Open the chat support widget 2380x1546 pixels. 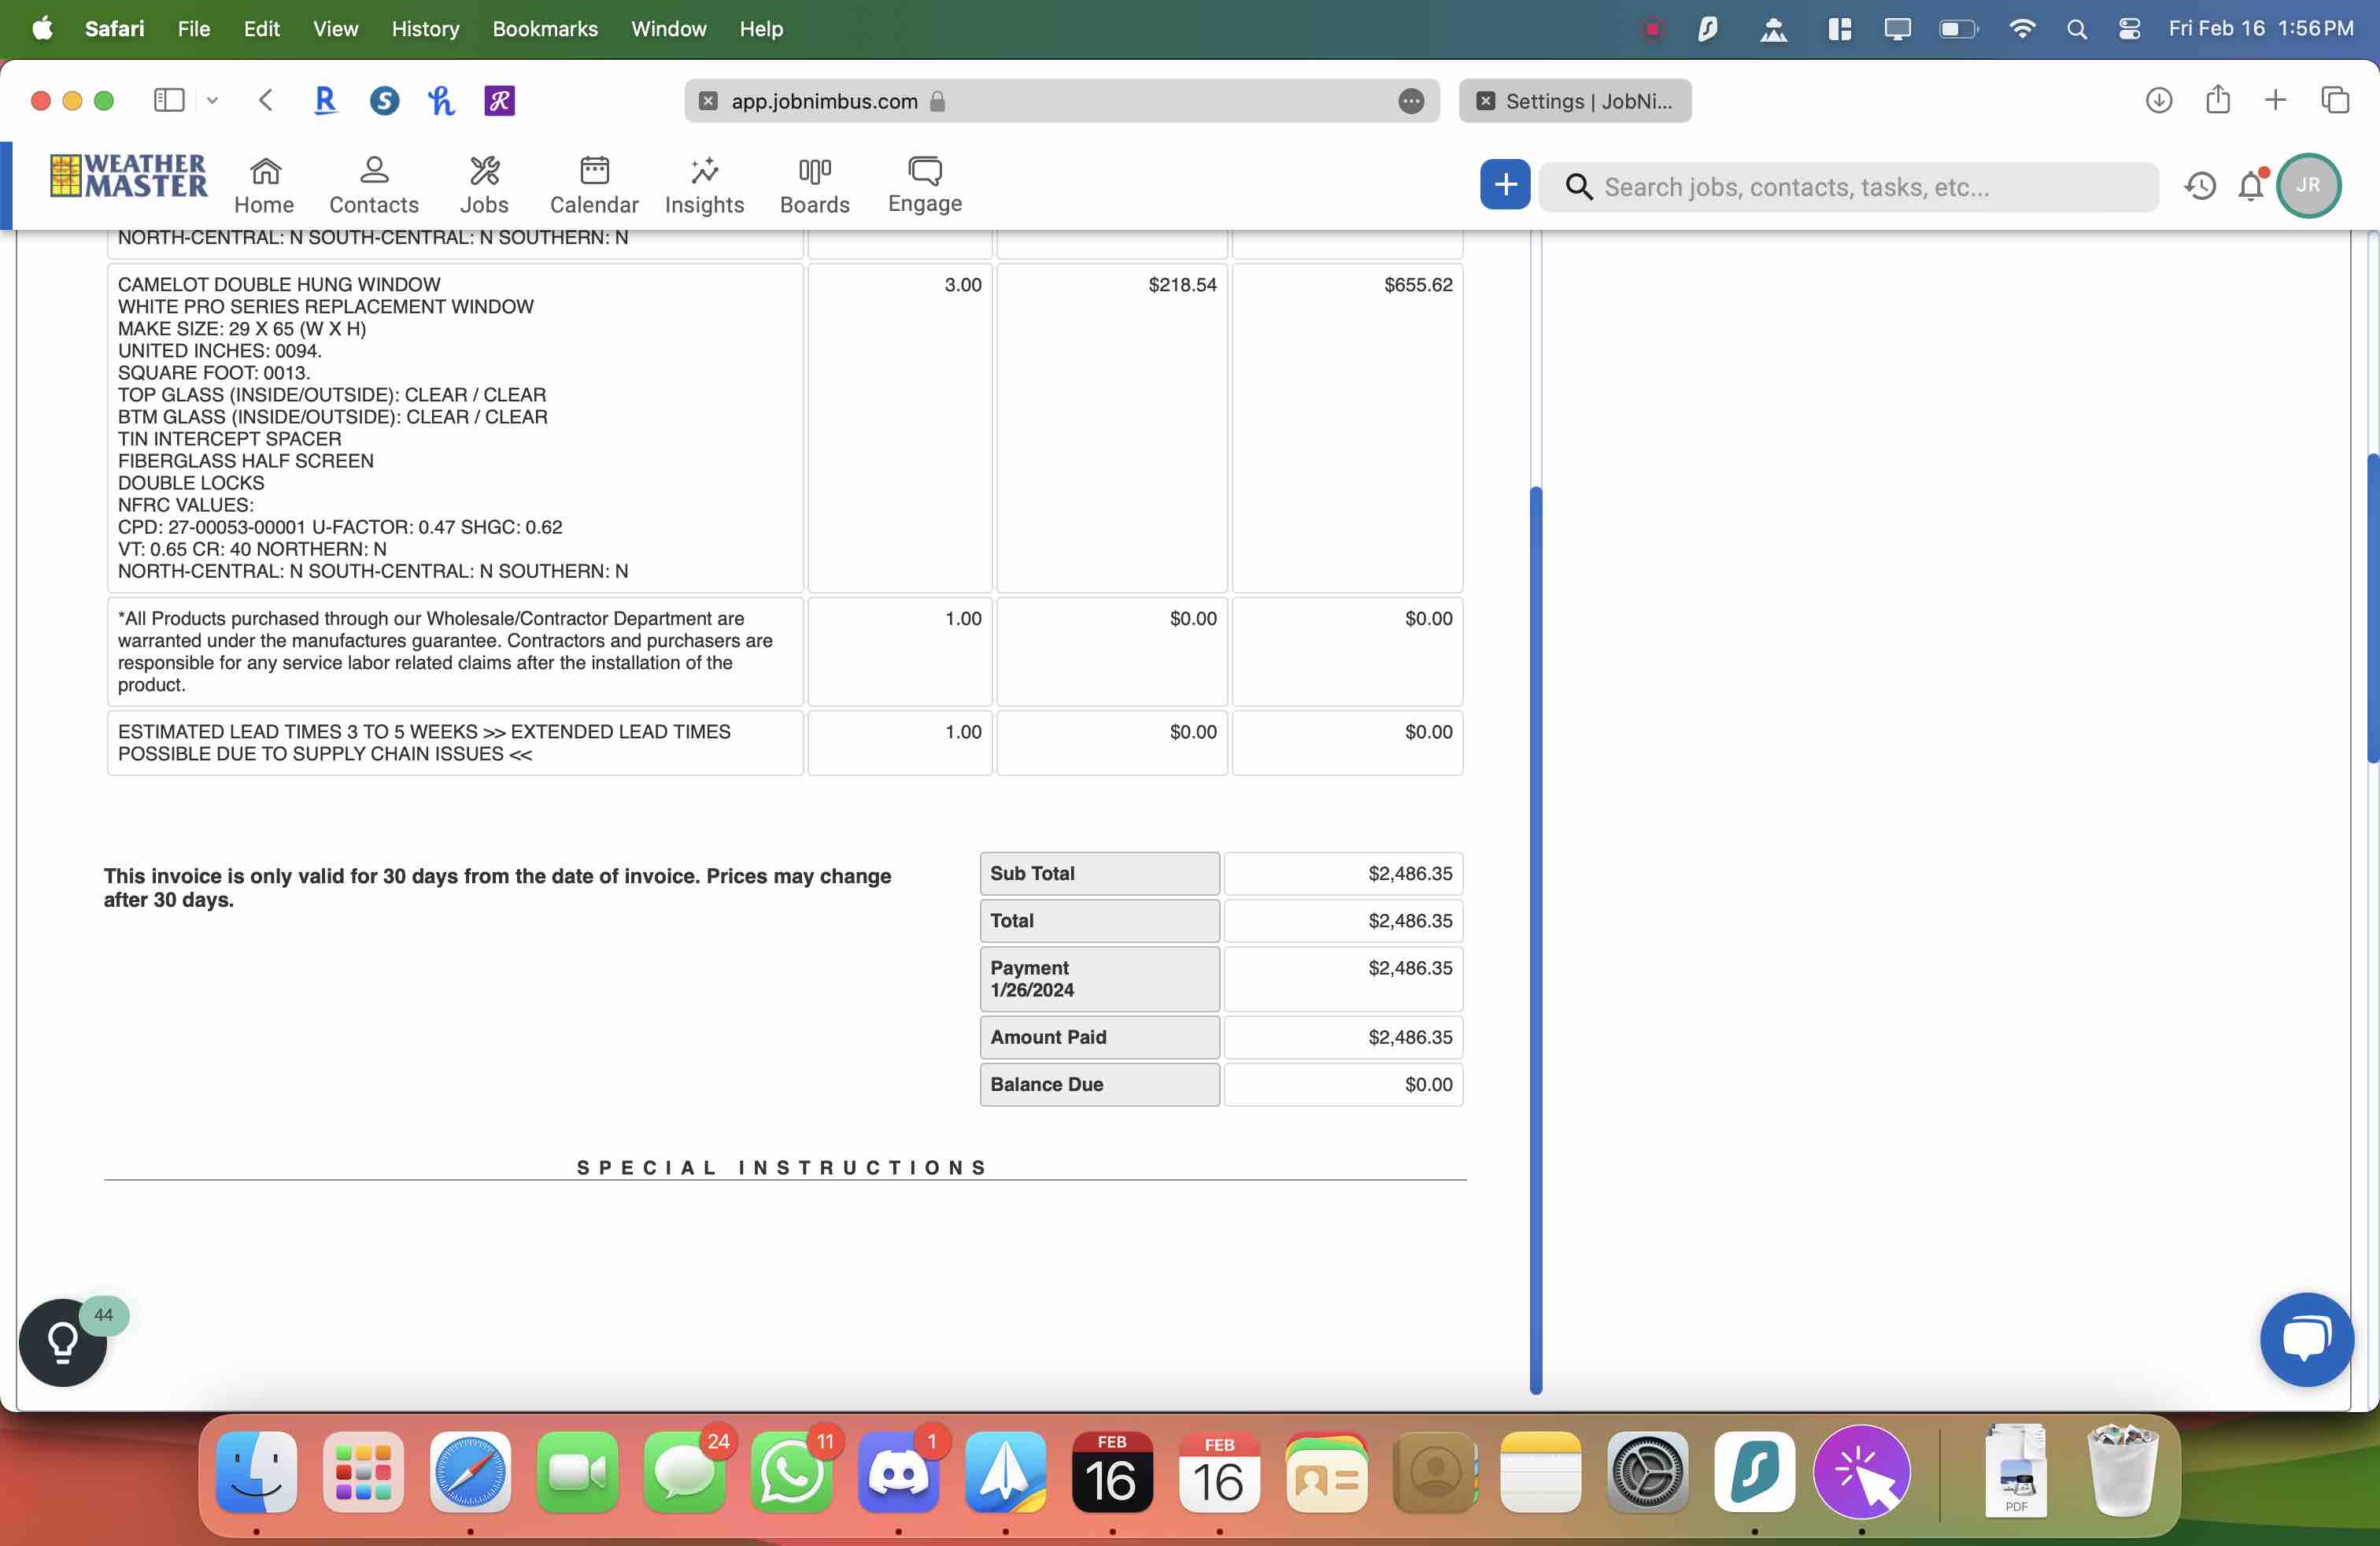pyautogui.click(x=2306, y=1339)
